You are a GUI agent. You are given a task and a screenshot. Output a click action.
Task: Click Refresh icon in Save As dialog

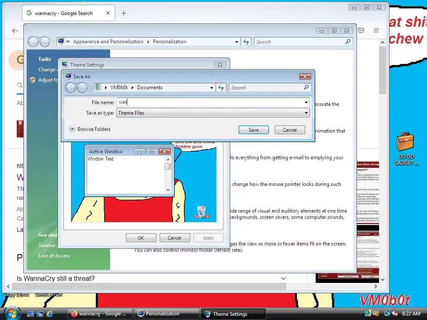click(221, 87)
